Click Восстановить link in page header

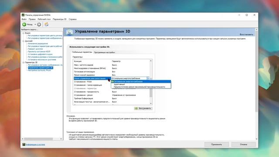pos(246,34)
